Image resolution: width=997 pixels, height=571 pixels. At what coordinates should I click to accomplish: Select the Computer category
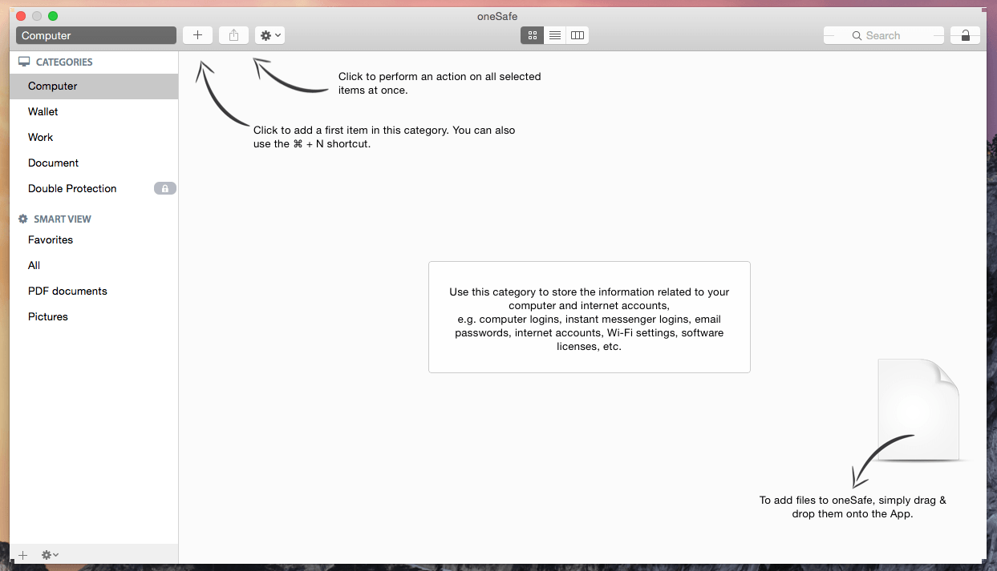click(x=94, y=86)
